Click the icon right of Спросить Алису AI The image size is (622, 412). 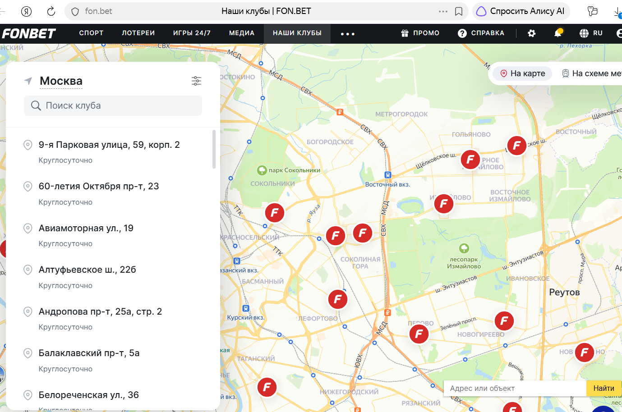click(x=592, y=11)
